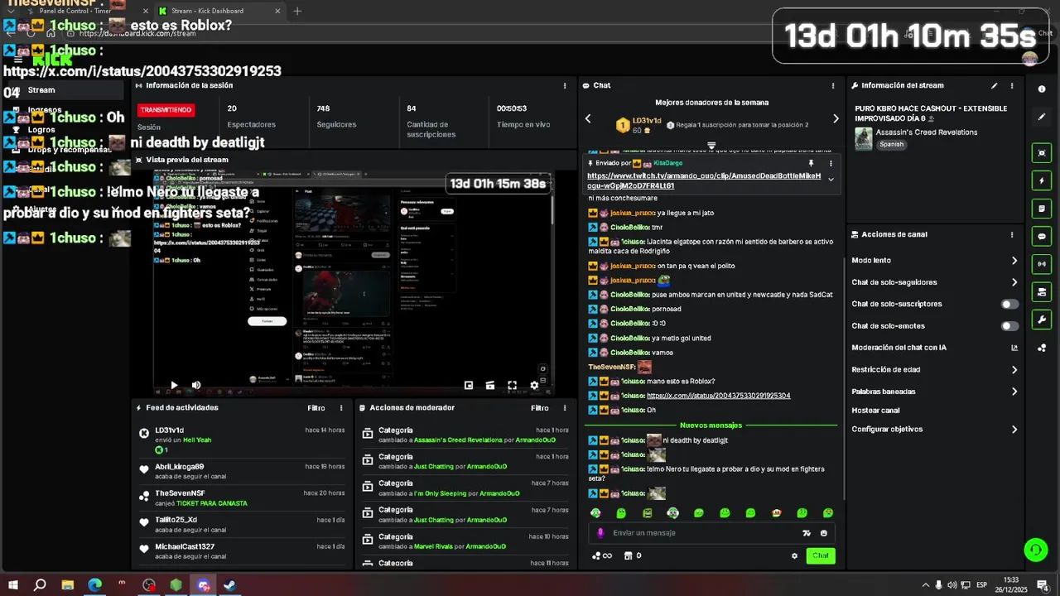Image resolution: width=1060 pixels, height=596 pixels.
Task: Go to previous top donor
Action: pyautogui.click(x=588, y=118)
